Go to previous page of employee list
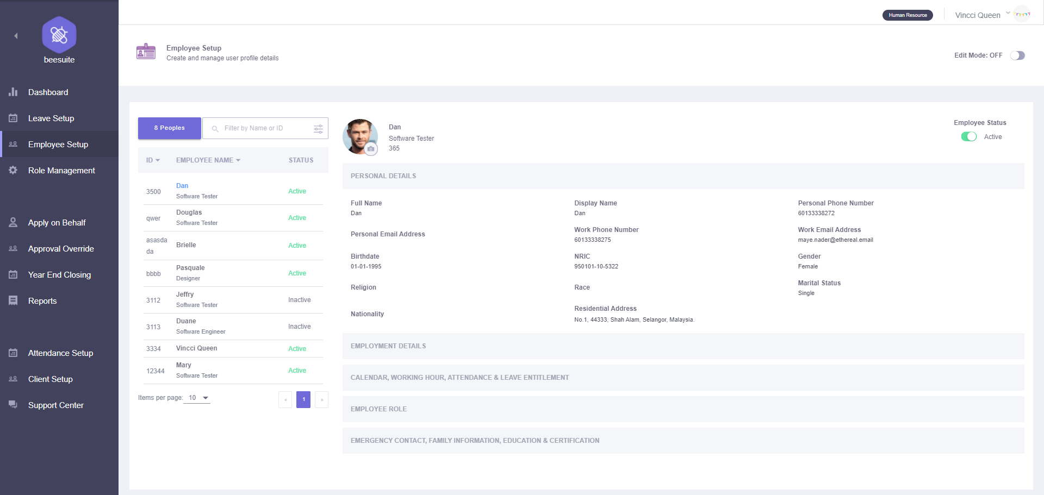The width and height of the screenshot is (1044, 495). tap(285, 399)
